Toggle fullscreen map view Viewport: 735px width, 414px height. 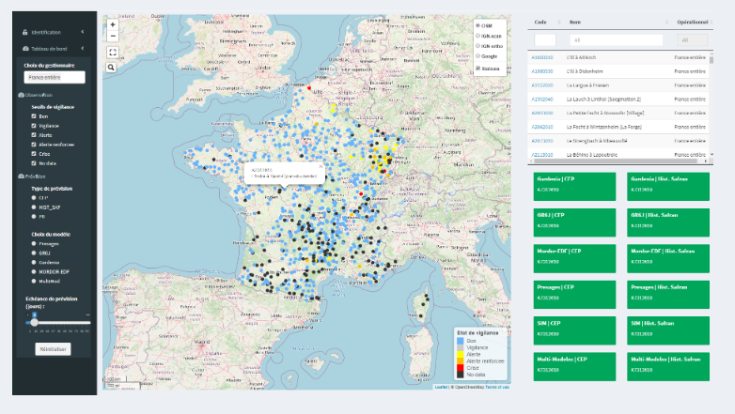point(113,53)
